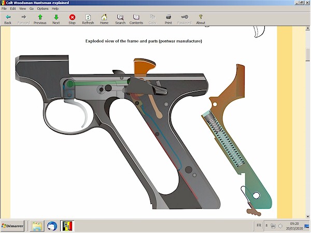The width and height of the screenshot is (311, 233).
Task: Open the Search tool
Action: click(x=120, y=19)
